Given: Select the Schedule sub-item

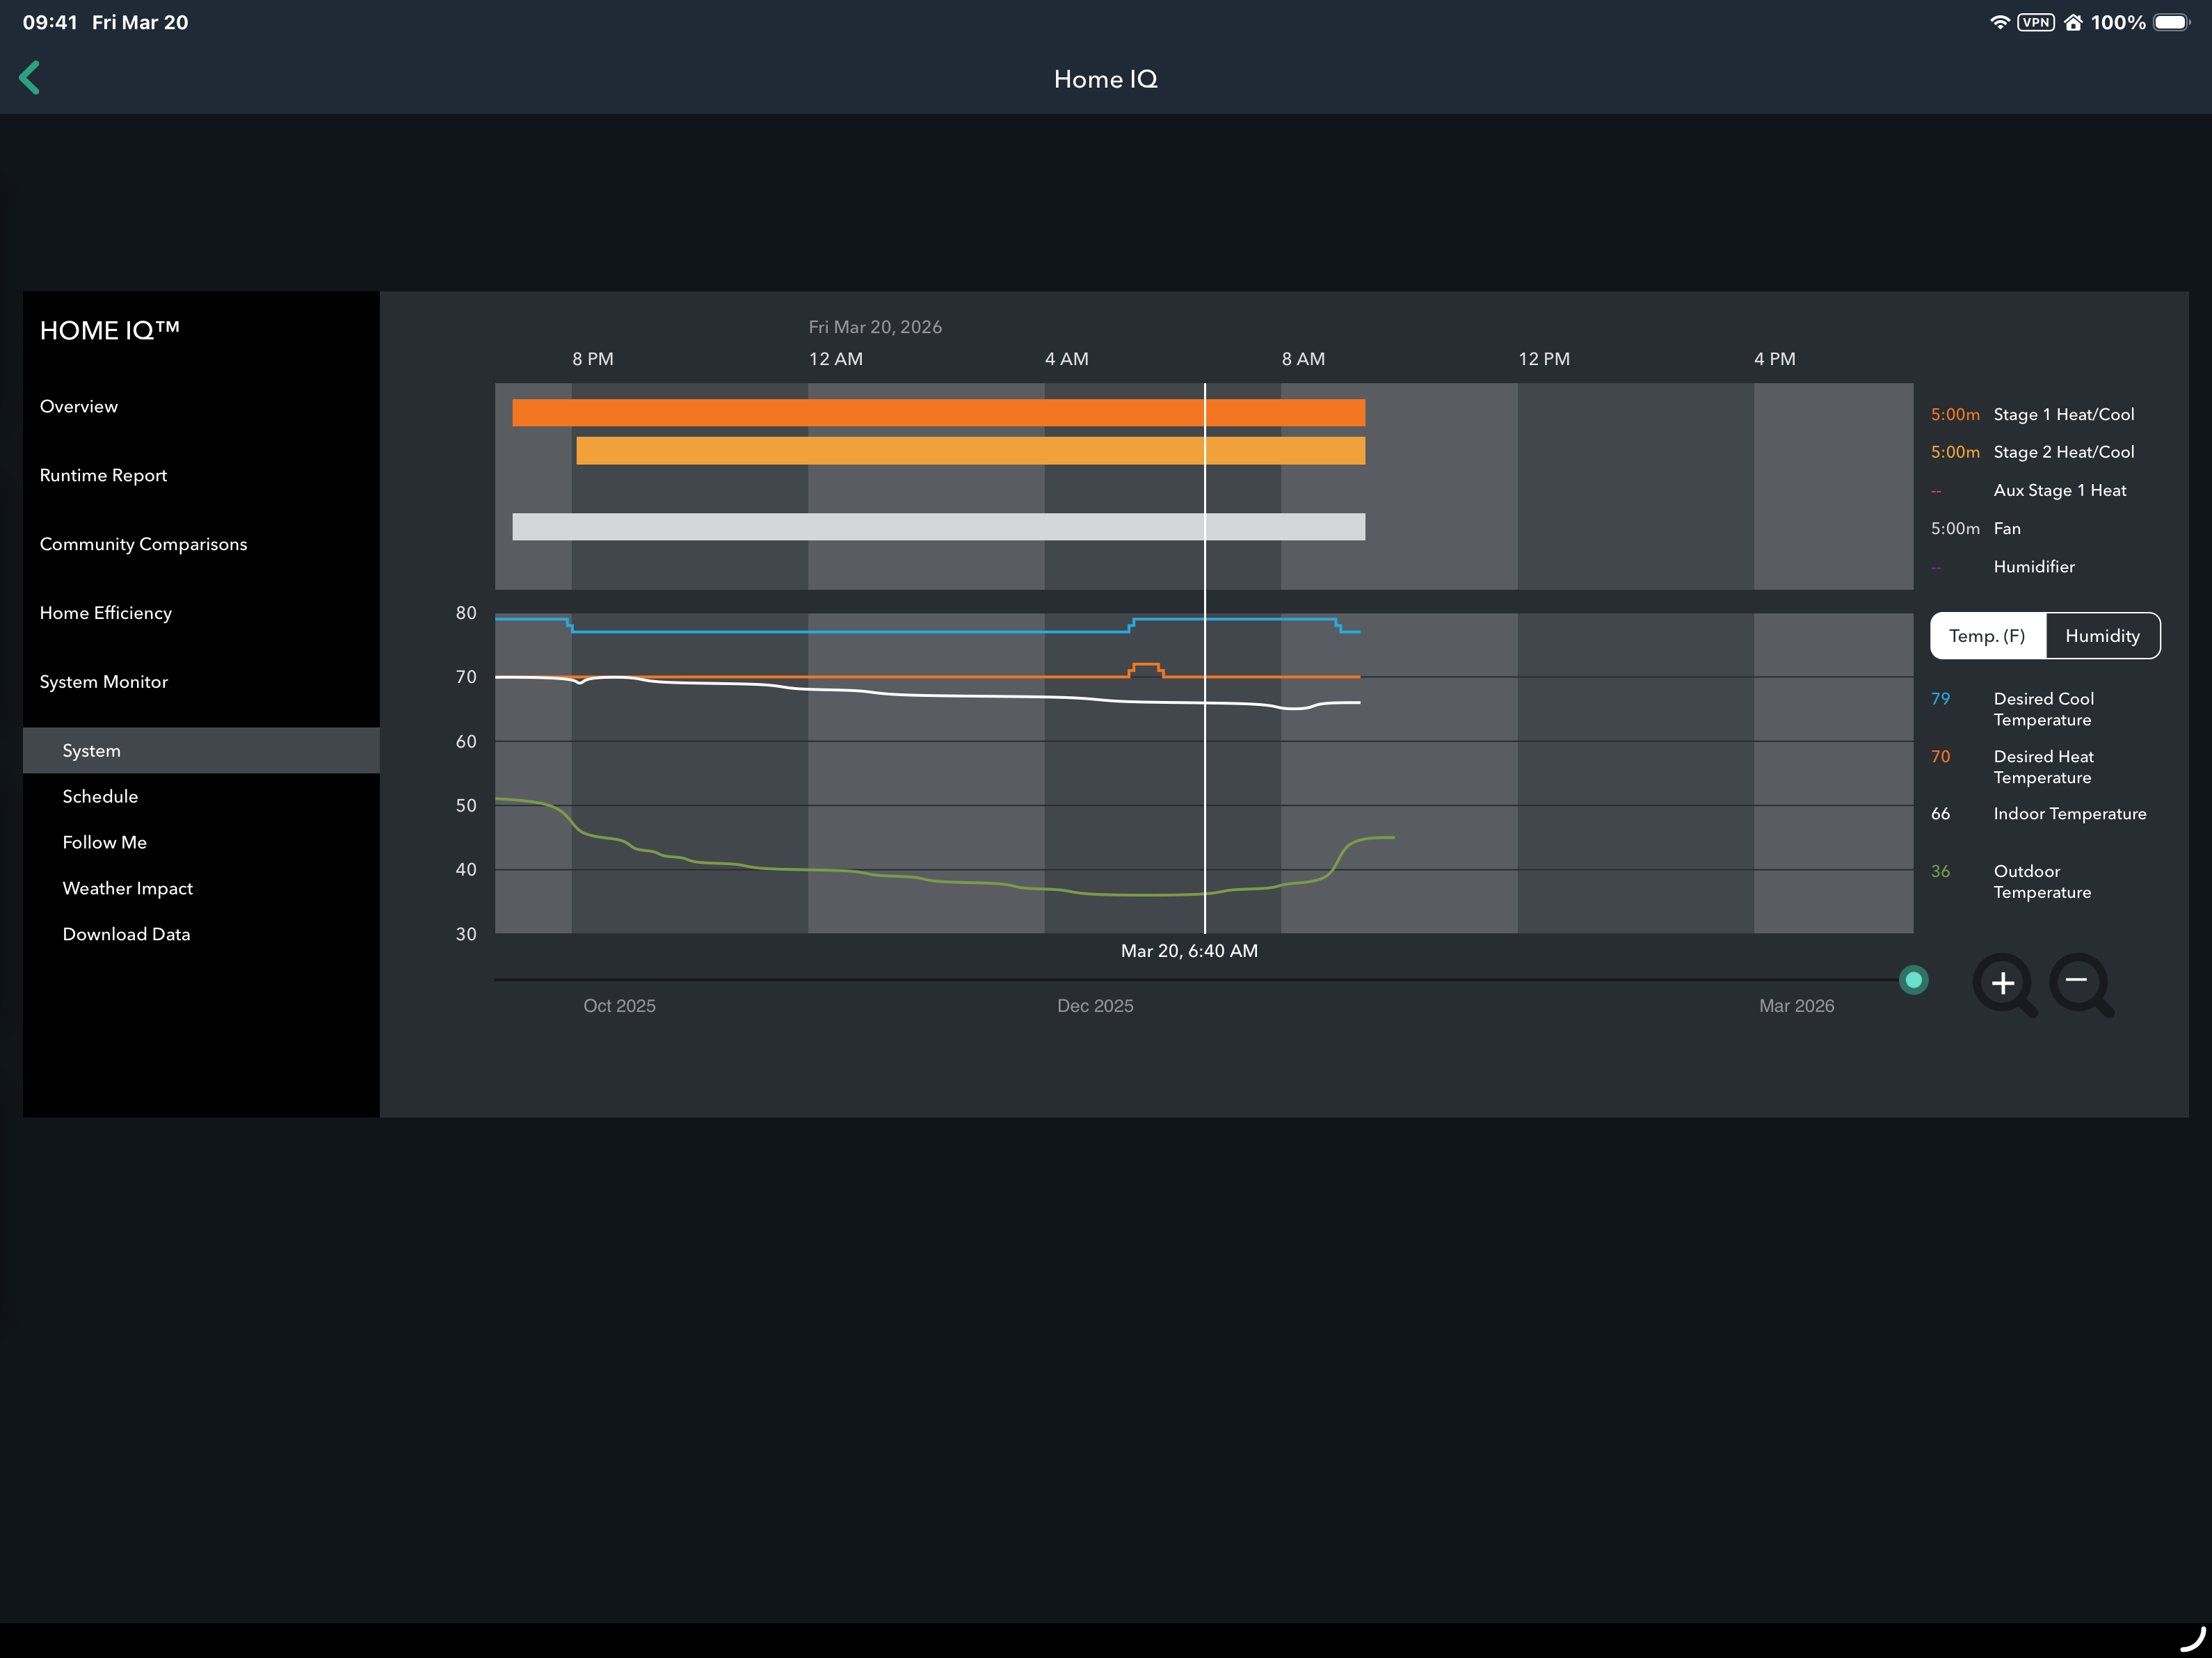Looking at the screenshot, I should (x=100, y=796).
